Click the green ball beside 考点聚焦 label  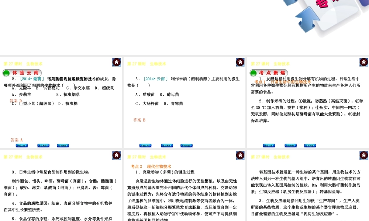click(x=254, y=73)
